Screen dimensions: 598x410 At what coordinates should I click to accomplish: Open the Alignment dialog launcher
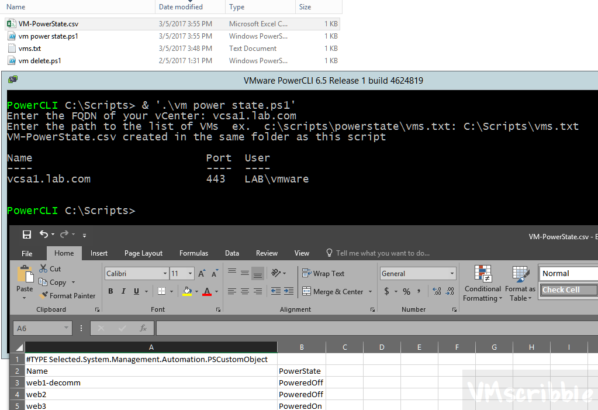[x=372, y=309]
